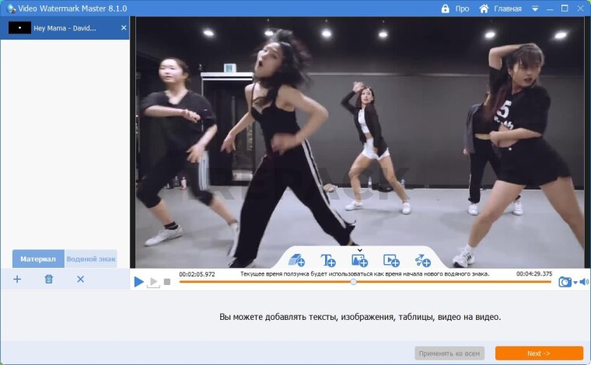Click the timeline slider handle
Image resolution: width=591 pixels, height=365 pixels.
pyautogui.click(x=354, y=282)
